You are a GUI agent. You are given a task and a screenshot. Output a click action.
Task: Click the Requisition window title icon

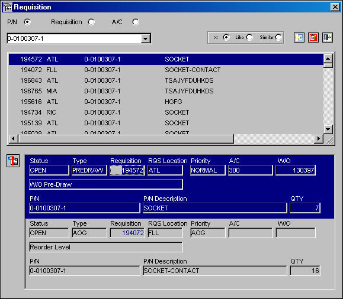8,7
